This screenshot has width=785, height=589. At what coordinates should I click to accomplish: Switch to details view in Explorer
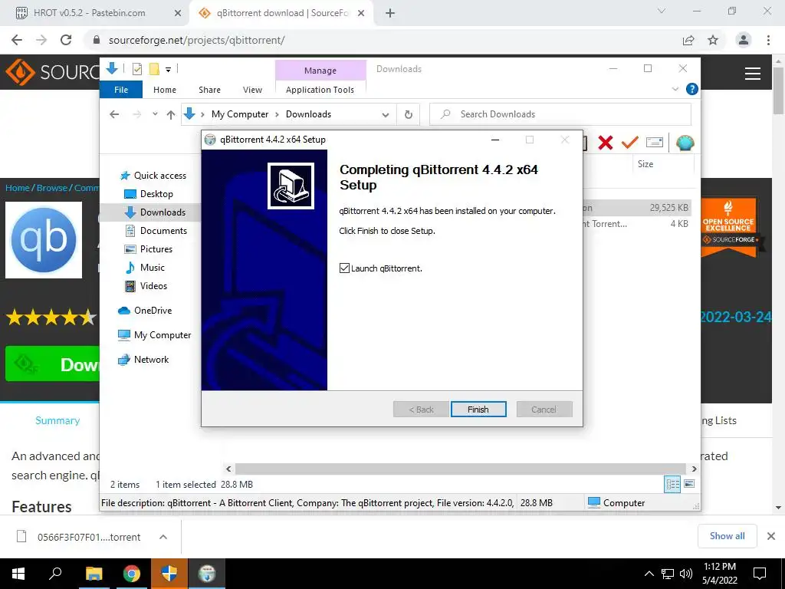(x=672, y=485)
